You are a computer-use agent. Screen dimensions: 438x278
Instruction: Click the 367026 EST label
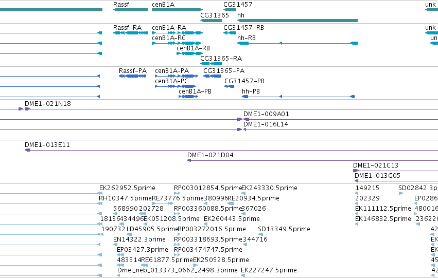pos(254,209)
